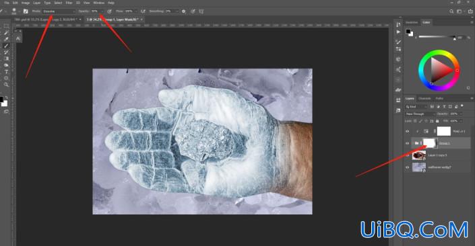475x246 pixels.
Task: Select the Zoom tool in the left toolbar
Action: pos(6,85)
